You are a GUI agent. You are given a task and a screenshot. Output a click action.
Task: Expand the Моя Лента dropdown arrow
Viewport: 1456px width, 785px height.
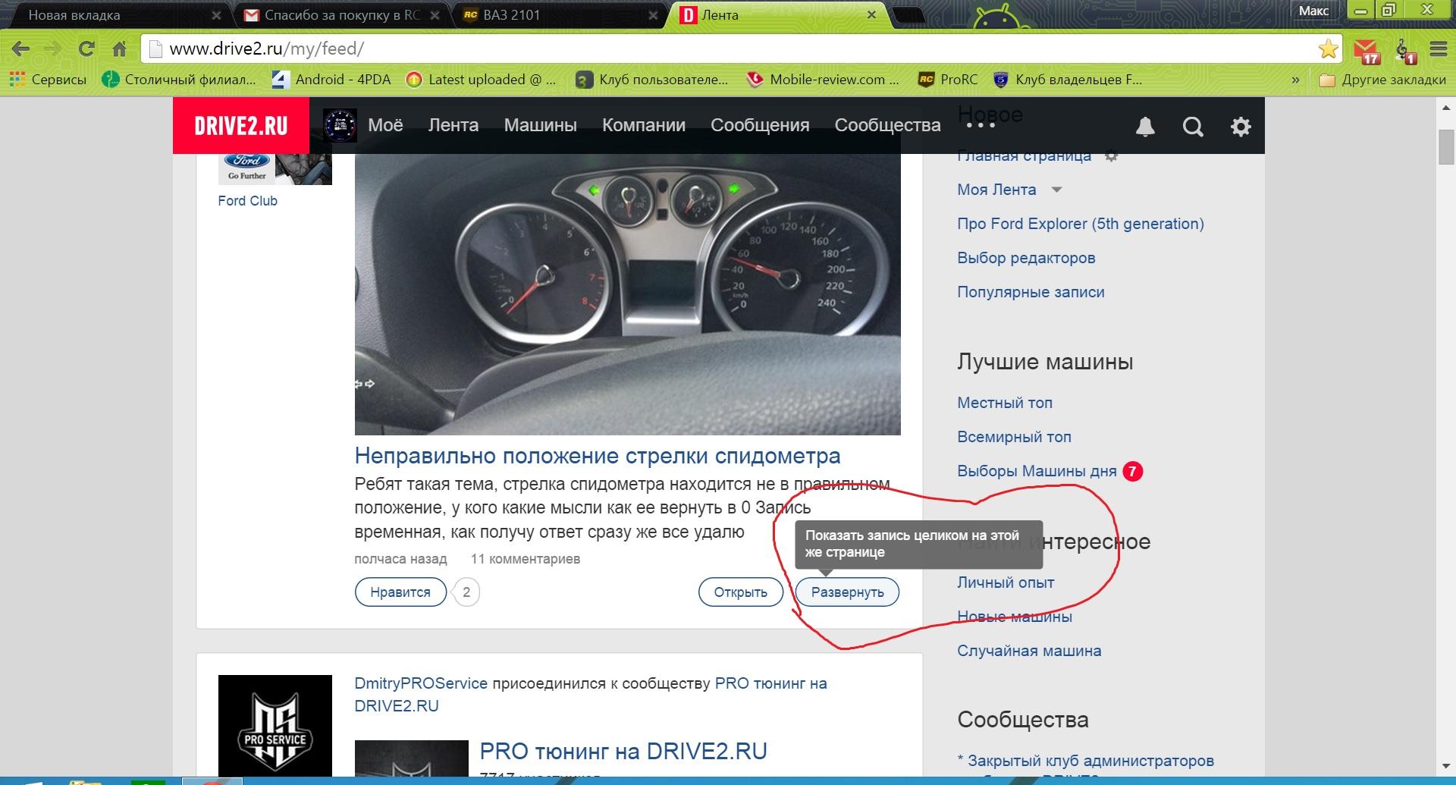click(x=1056, y=190)
